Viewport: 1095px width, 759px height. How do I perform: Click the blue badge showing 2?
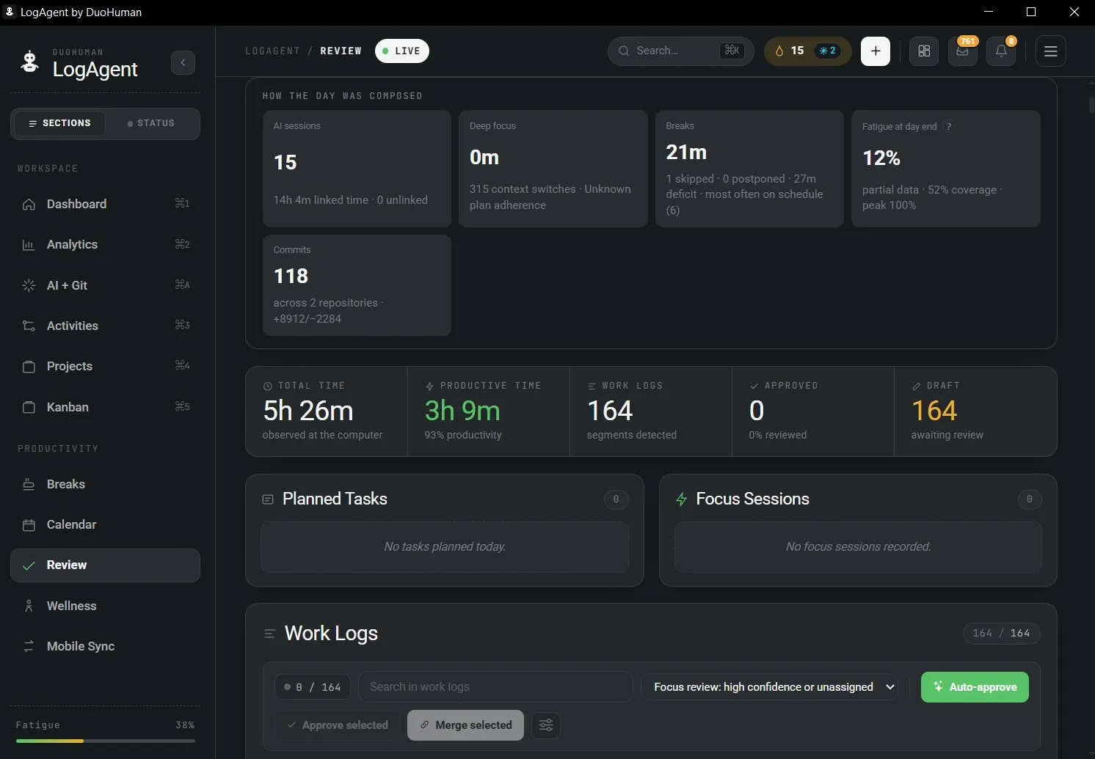coord(827,51)
